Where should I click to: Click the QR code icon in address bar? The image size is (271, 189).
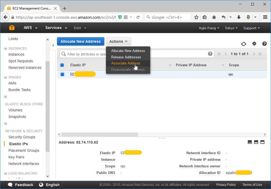[126, 17]
